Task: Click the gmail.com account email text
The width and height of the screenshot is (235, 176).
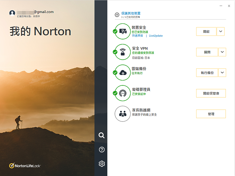Action: 44,12
